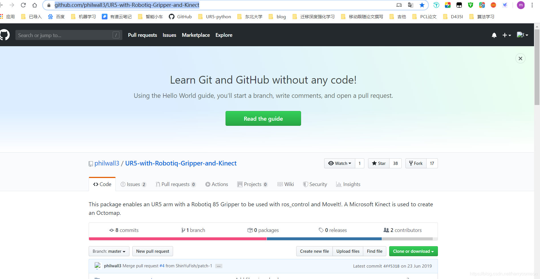Click the Search or jump to field
The width and height of the screenshot is (540, 279).
[x=69, y=35]
